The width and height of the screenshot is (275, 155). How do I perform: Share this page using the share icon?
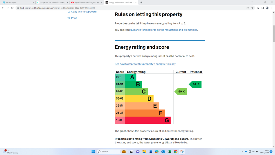pyautogui.click(x=248, y=8)
